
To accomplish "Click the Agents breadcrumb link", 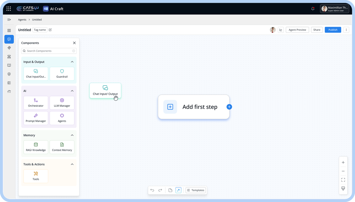I will (x=22, y=20).
